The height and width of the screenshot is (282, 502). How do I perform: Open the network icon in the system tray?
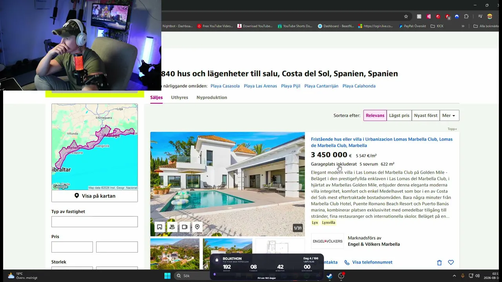click(471, 276)
